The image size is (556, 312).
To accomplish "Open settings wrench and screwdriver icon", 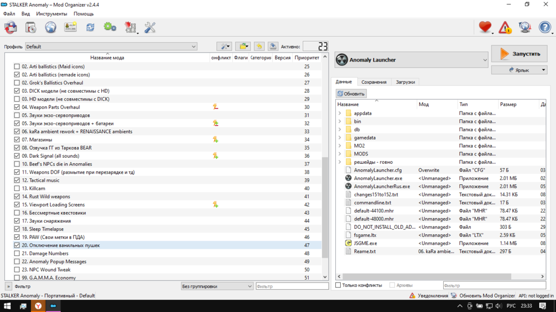I will [x=150, y=27].
